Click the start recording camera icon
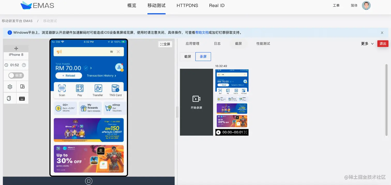 point(196,99)
